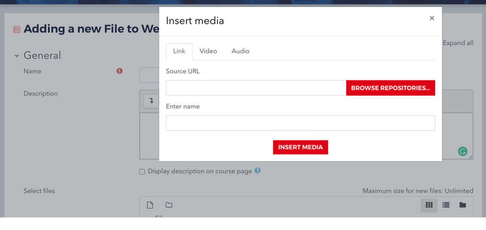Switch files to grid icon view
486x230 pixels.
(429, 205)
